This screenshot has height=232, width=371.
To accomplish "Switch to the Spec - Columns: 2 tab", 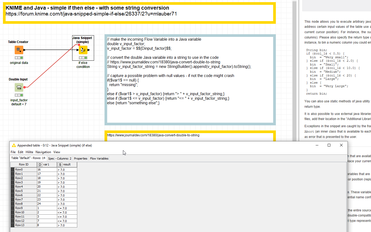I will pos(60,158).
